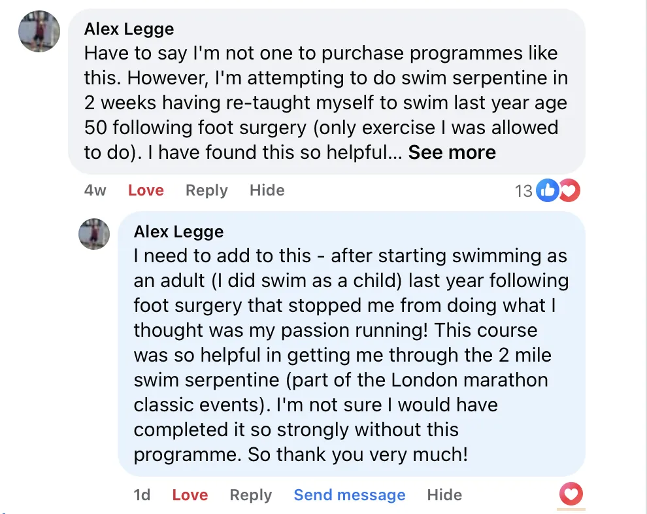Open the top comment's profile picture
Image resolution: width=647 pixels, height=514 pixels.
[x=39, y=31]
